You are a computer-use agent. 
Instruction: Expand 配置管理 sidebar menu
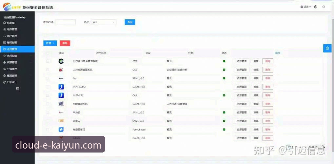point(17,75)
